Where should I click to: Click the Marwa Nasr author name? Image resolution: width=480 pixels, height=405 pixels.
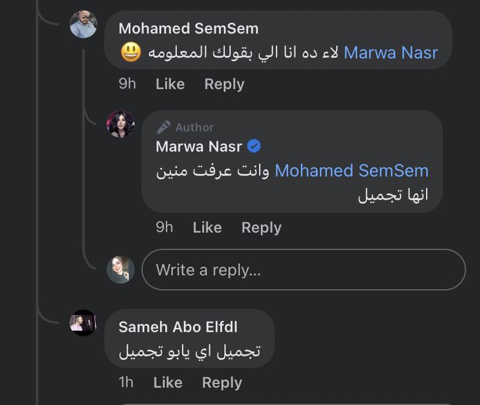(x=199, y=146)
